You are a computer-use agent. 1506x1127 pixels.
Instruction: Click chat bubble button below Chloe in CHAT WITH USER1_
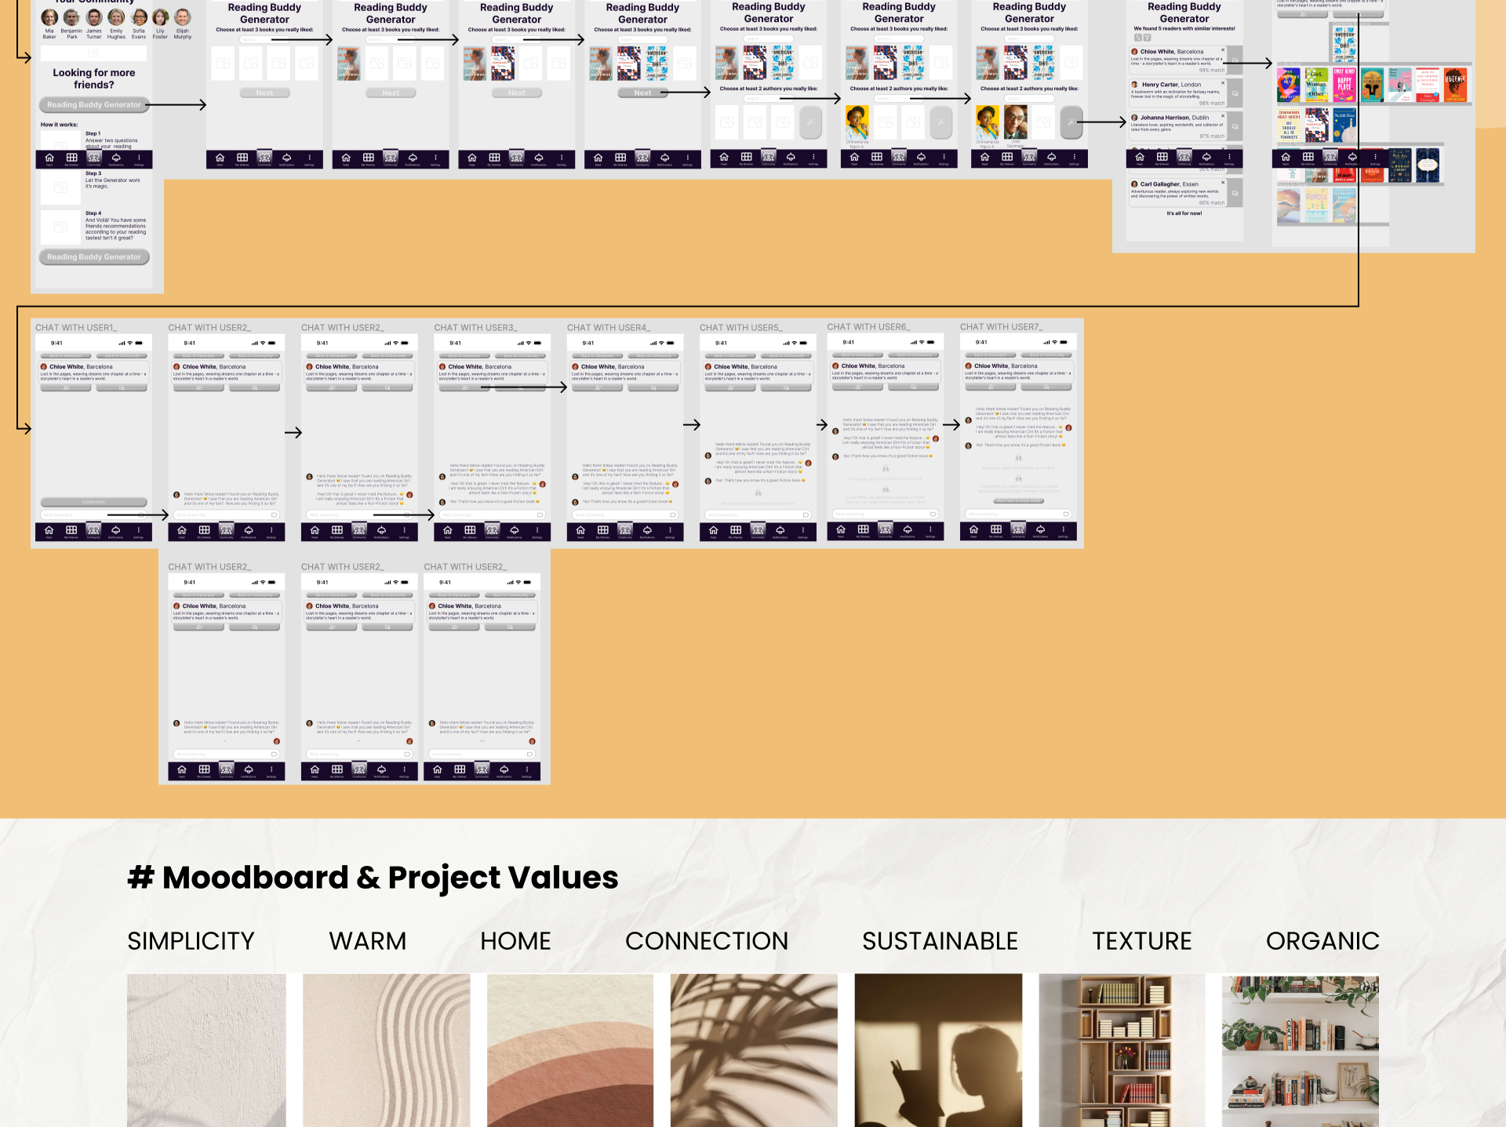(x=121, y=387)
